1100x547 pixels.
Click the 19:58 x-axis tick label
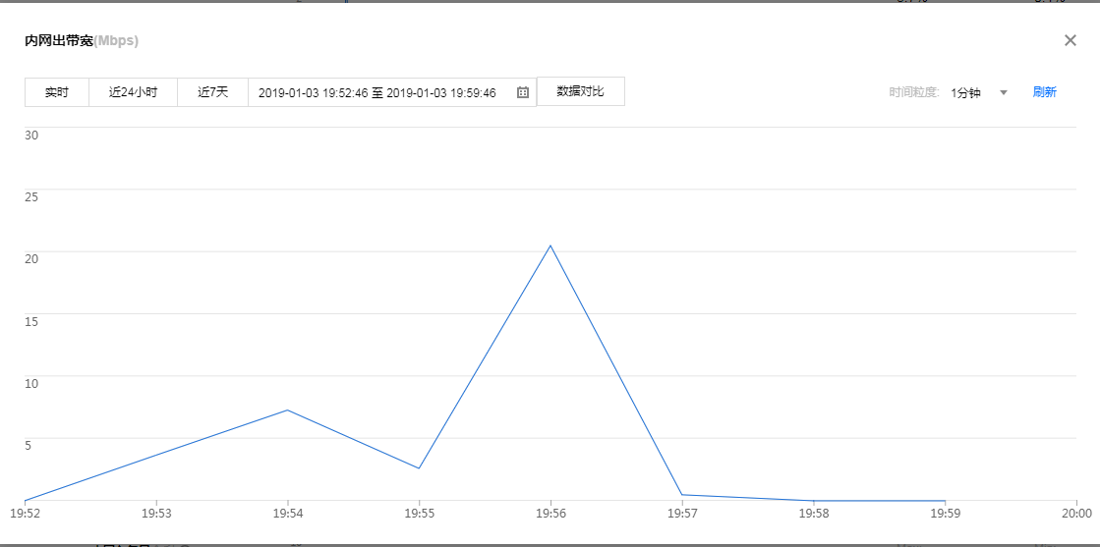[x=814, y=514]
